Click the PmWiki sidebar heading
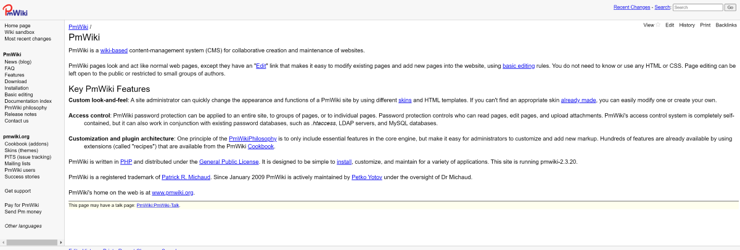Screen dimensions: 740x250 coord(12,55)
